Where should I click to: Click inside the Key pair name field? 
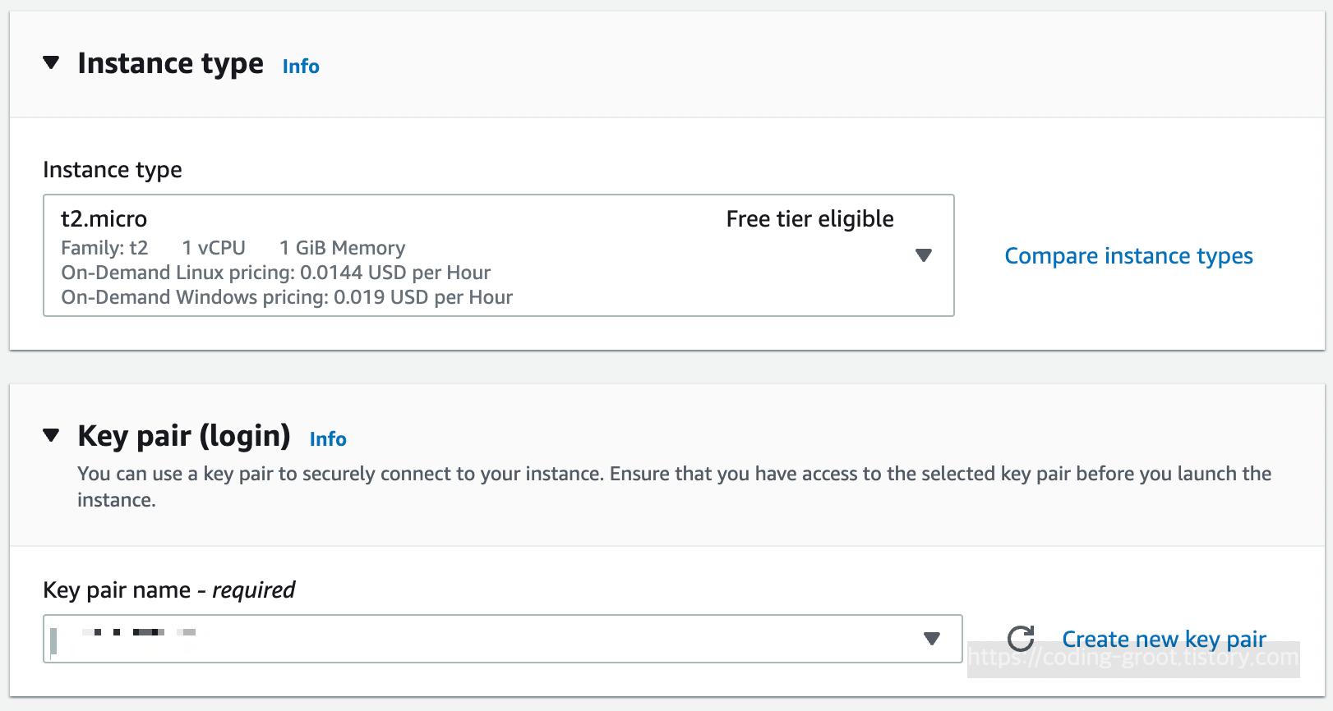pyautogui.click(x=493, y=639)
